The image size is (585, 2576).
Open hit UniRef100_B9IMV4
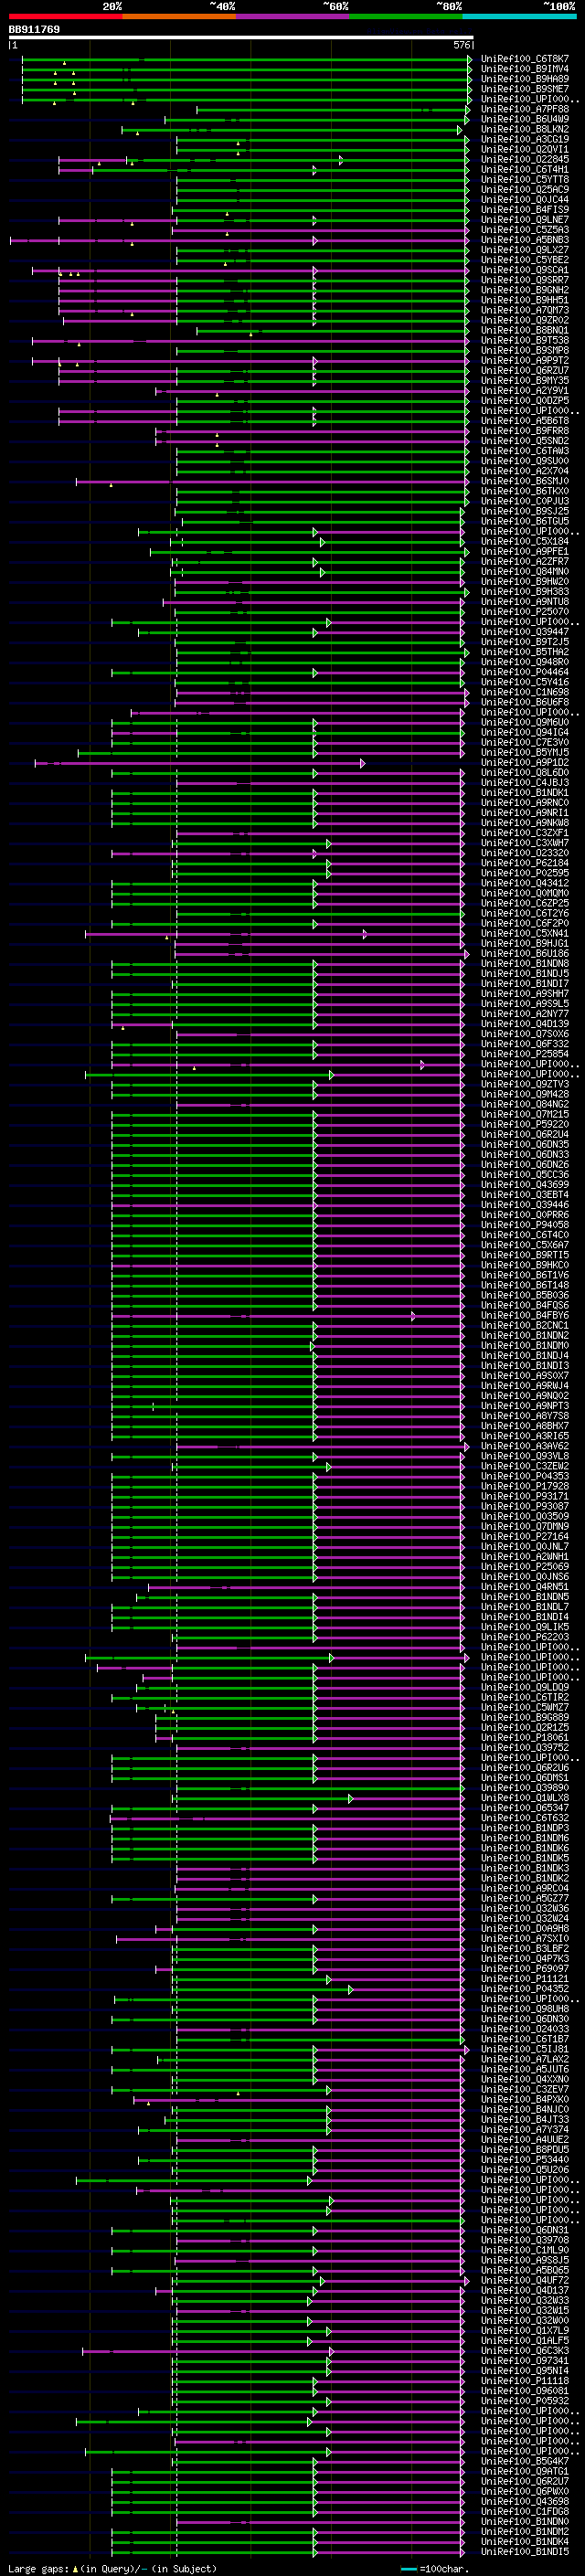tap(525, 69)
